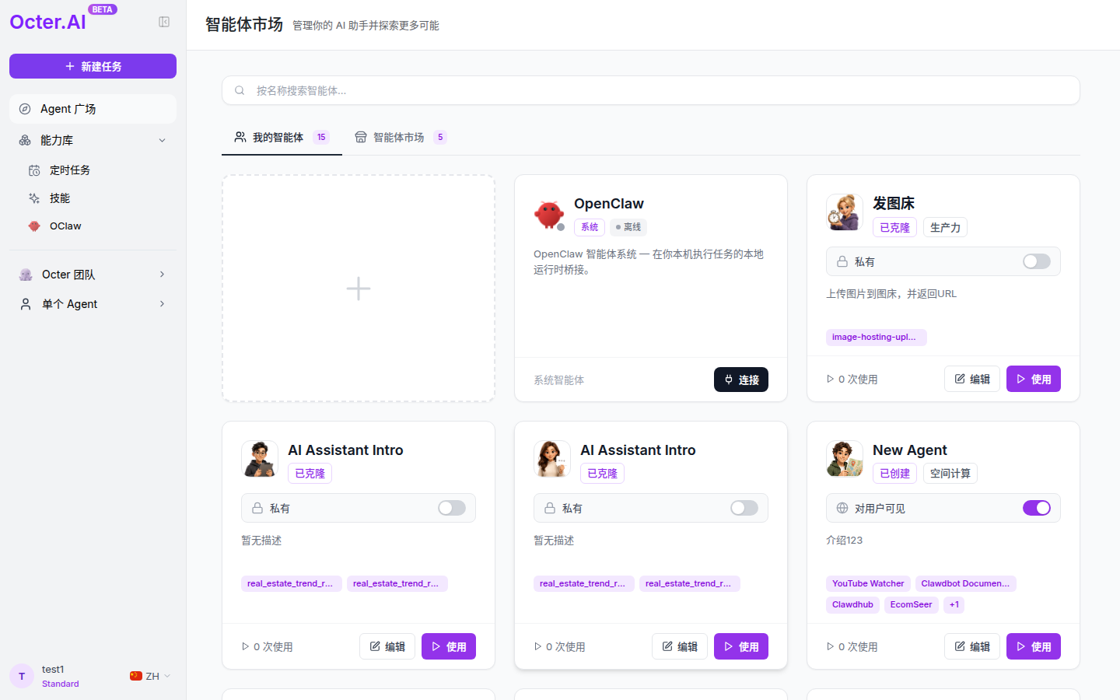
Task: Click the 能力库 cubes icon
Action: click(25, 140)
